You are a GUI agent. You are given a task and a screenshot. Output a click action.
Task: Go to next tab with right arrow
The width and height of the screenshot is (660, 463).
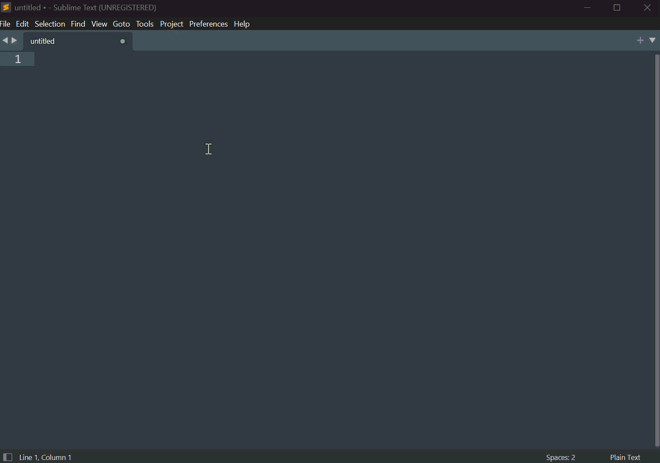tap(15, 41)
